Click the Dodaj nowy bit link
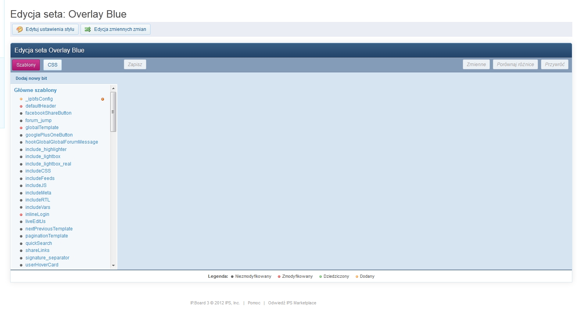 point(31,78)
